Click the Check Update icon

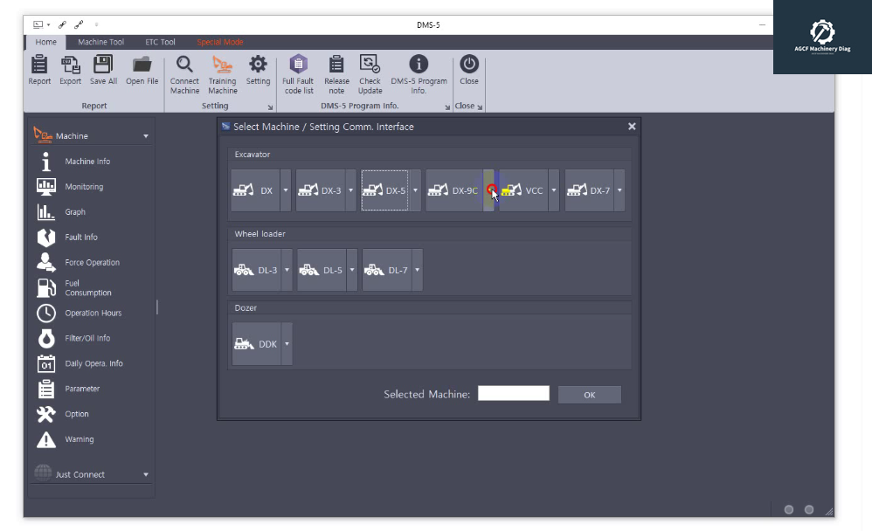[x=370, y=65]
